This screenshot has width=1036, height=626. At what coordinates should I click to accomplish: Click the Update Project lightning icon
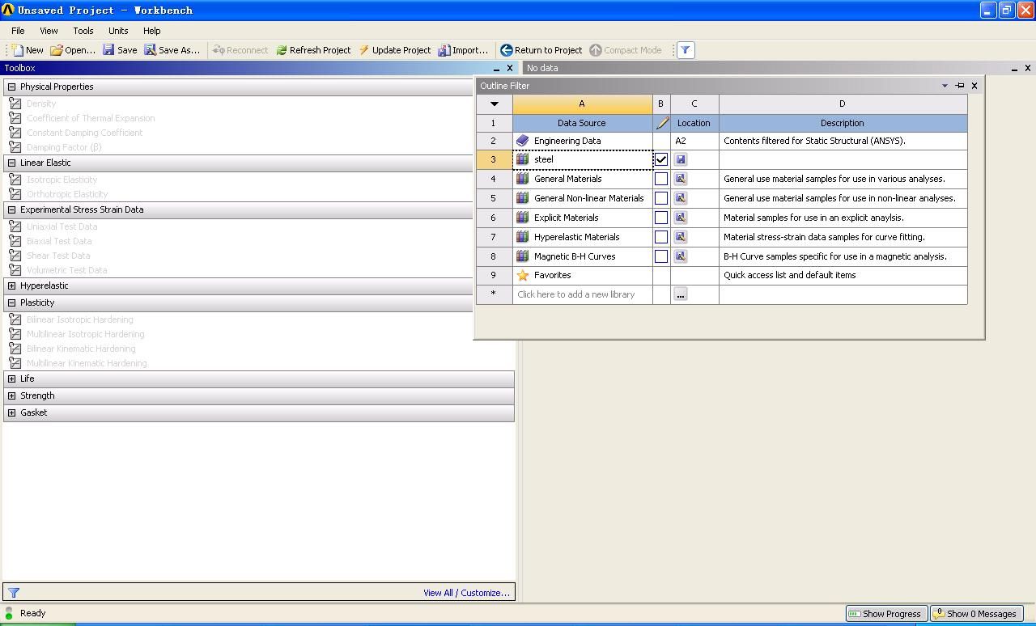(364, 50)
